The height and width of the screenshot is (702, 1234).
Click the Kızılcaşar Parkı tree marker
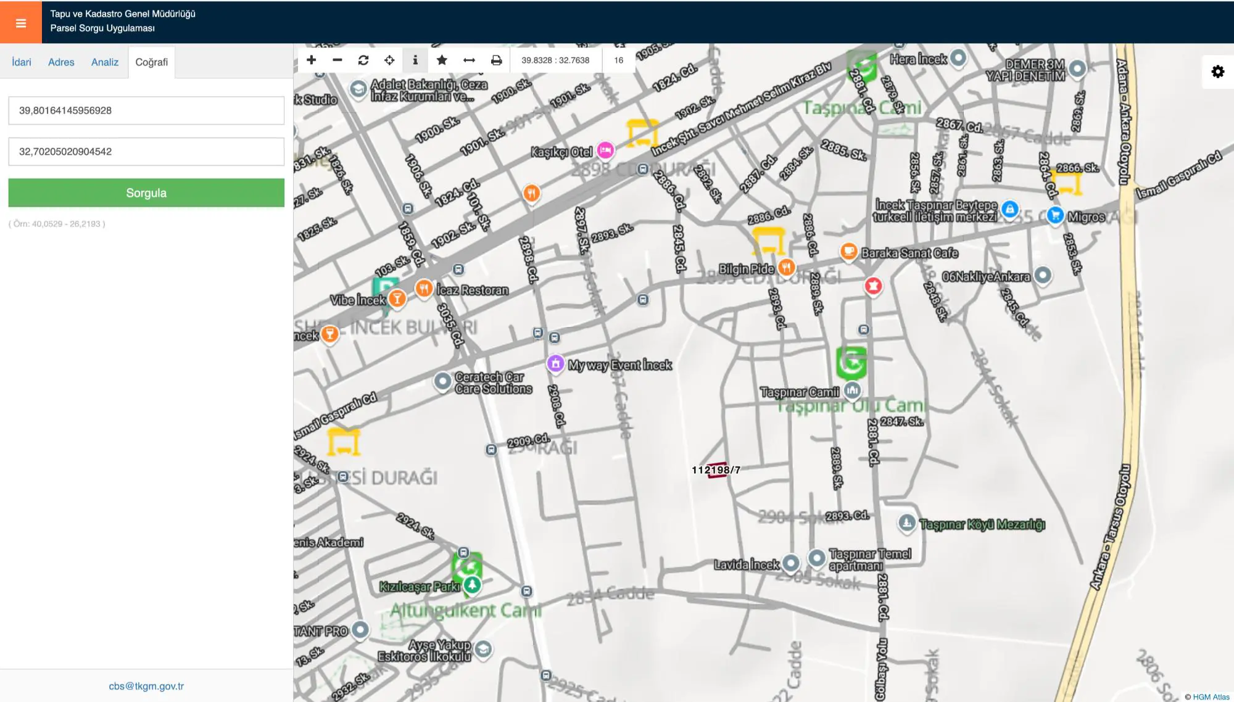[x=473, y=584]
